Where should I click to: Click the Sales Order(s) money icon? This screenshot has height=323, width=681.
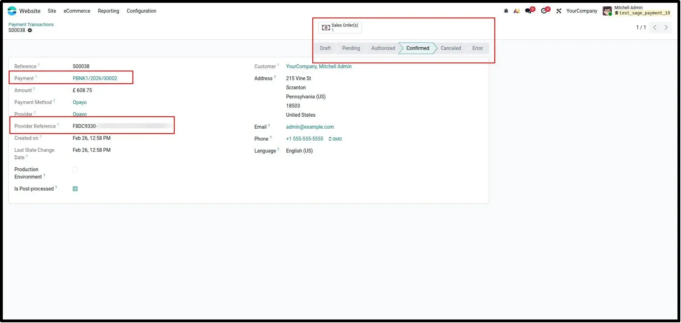coord(326,27)
